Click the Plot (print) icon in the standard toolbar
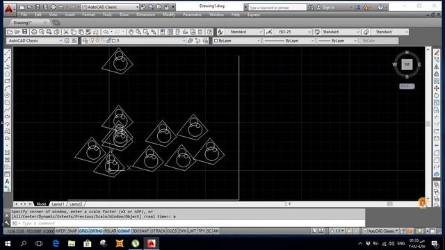 [x=34, y=32]
